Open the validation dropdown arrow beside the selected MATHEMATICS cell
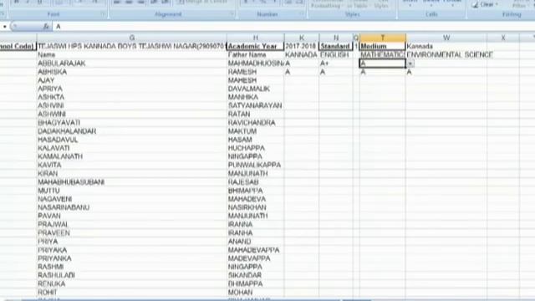The image size is (535, 301). (410, 64)
